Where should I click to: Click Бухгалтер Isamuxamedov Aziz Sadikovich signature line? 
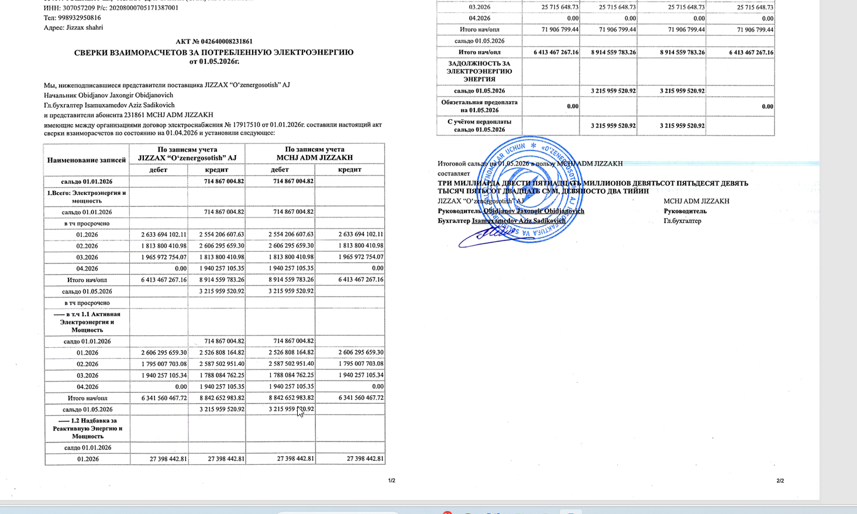click(501, 221)
